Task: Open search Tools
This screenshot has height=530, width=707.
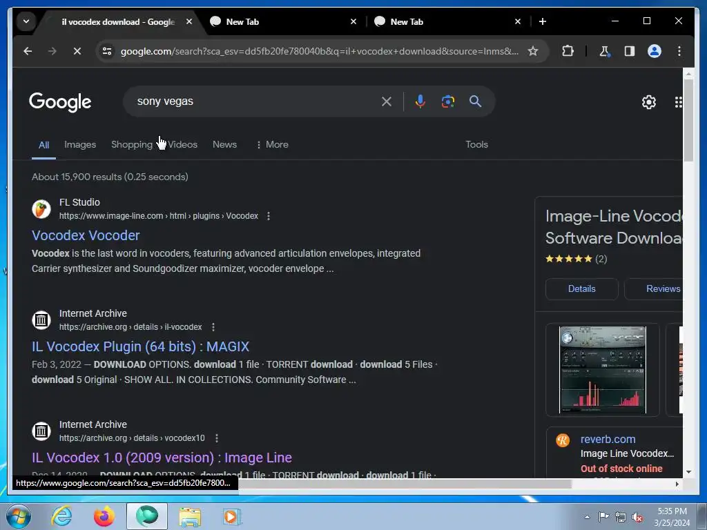Action: click(x=476, y=145)
